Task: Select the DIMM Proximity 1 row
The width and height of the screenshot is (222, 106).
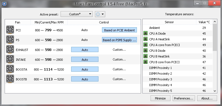Action: (178, 68)
